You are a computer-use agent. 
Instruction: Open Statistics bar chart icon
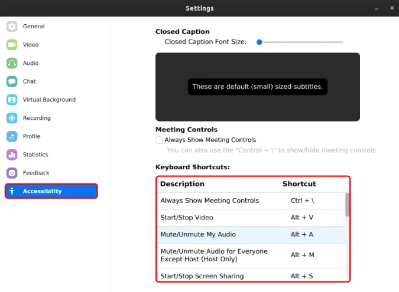[12, 155]
